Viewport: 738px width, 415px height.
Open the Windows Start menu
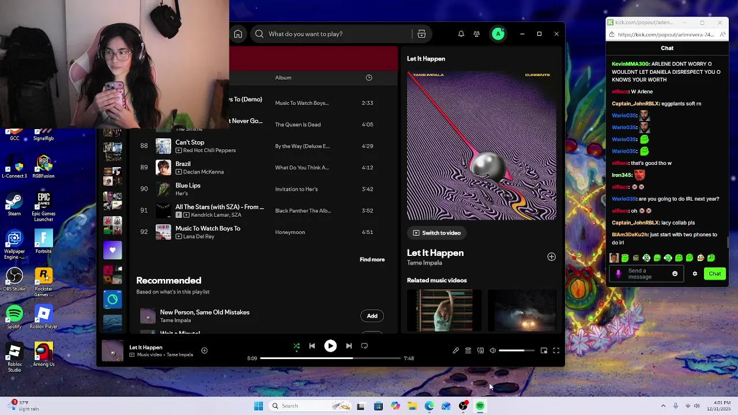coord(258,406)
